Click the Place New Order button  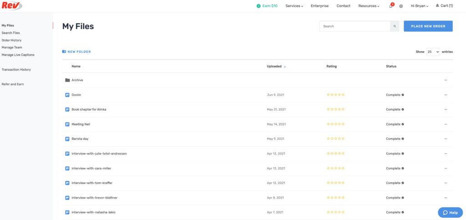(x=428, y=26)
